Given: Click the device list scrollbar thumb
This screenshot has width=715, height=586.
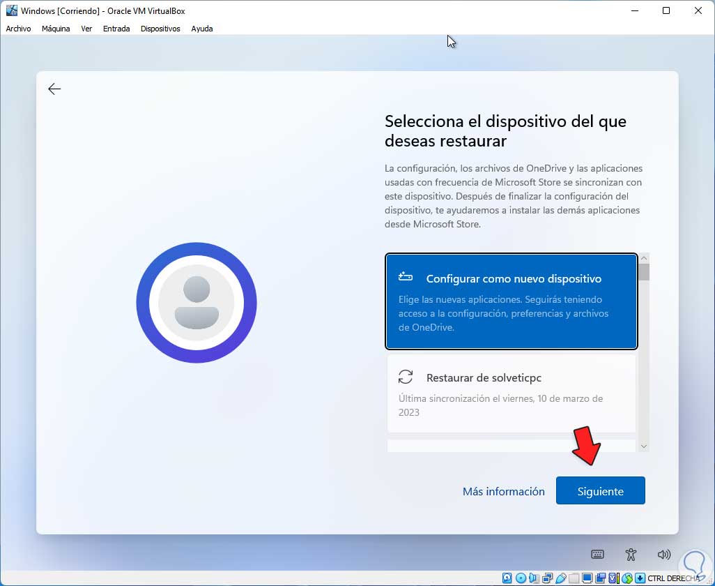Looking at the screenshot, I should click(x=644, y=272).
